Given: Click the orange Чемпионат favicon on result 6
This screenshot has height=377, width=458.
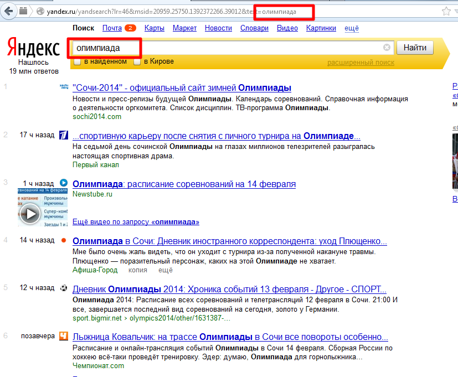Looking at the screenshot, I should pos(64,336).
